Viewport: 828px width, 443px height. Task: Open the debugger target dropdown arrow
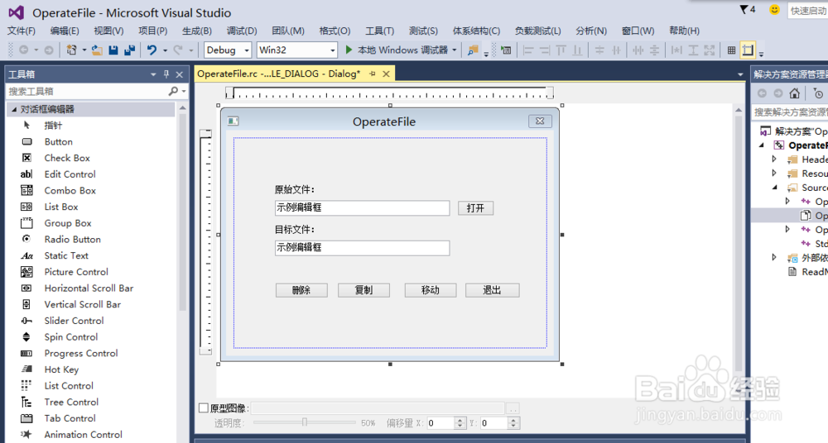click(454, 50)
